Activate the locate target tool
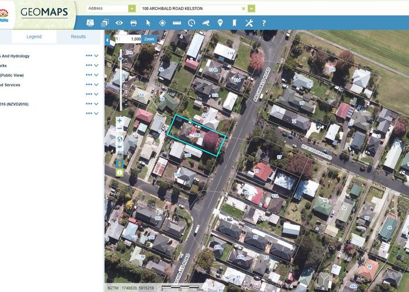Viewport: 409px width, 292px height. (x=162, y=23)
